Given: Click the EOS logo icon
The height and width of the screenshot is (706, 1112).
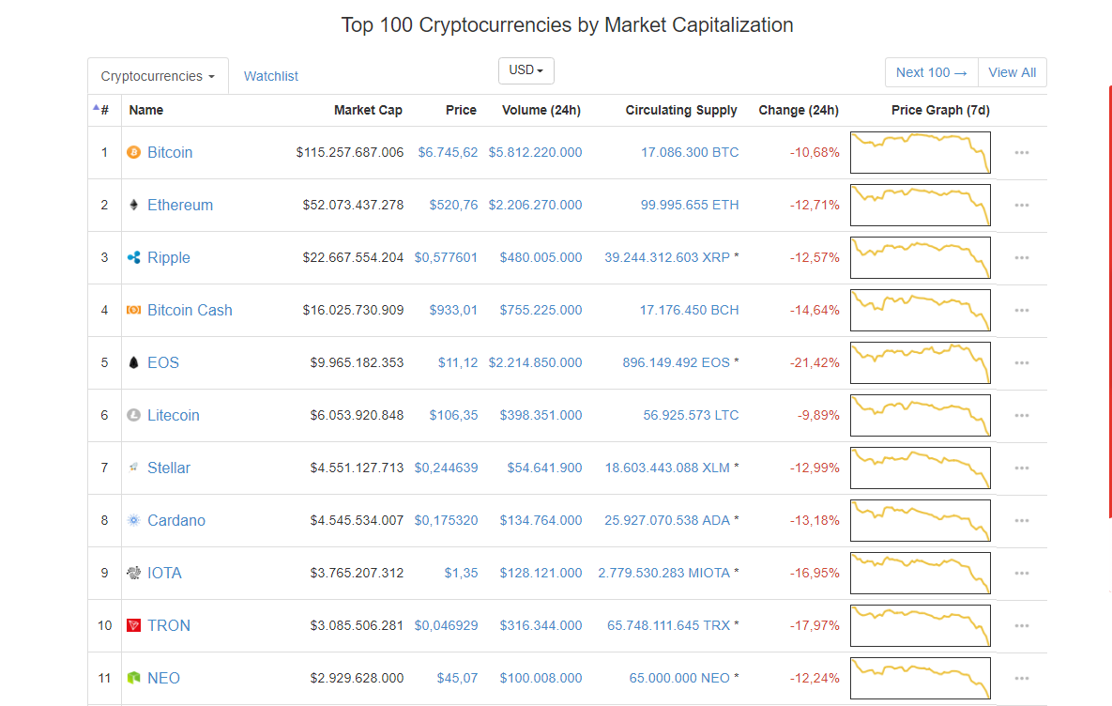Looking at the screenshot, I should pyautogui.click(x=133, y=362).
